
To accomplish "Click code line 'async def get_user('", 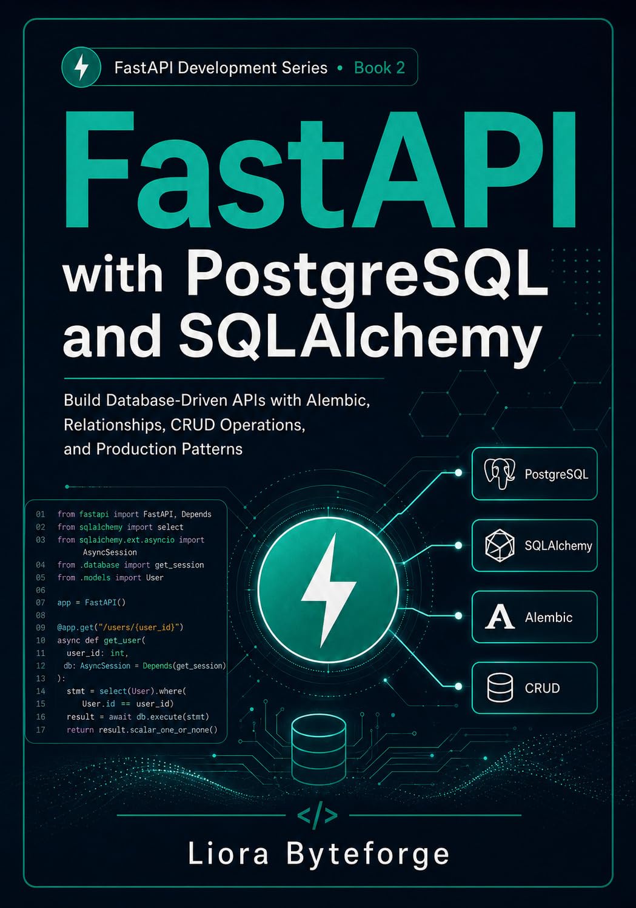I will [101, 640].
